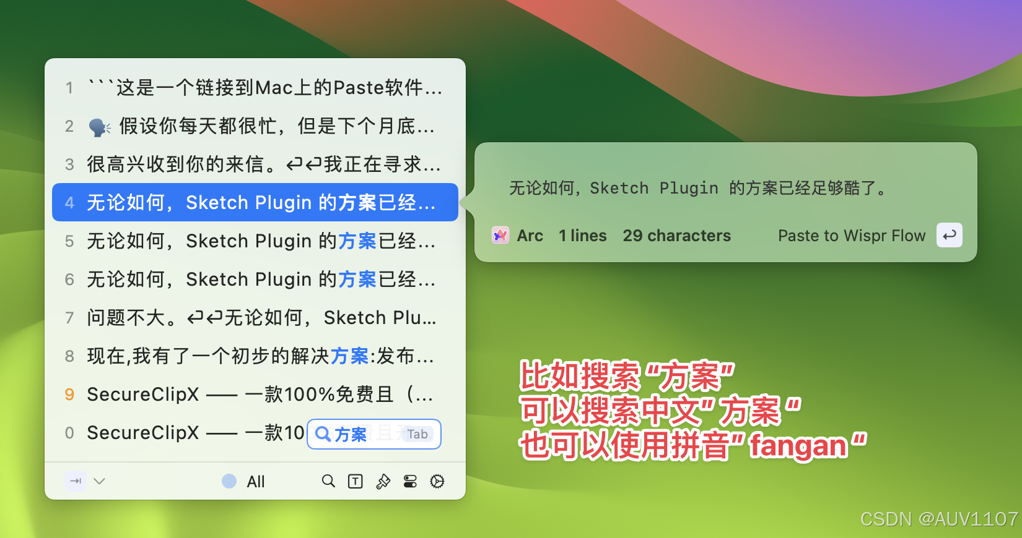1022x538 pixels.
Task: Click the Return key icon next to Paste to Wispr Flow
Action: click(x=950, y=235)
